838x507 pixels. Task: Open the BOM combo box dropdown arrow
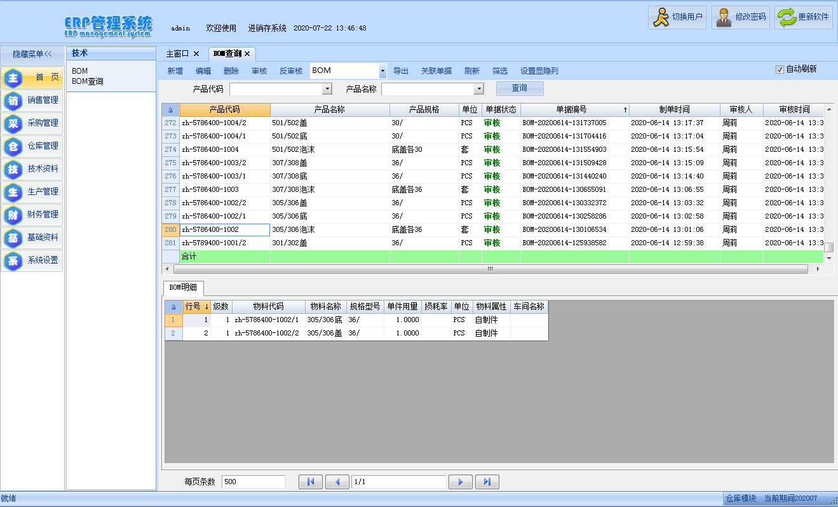click(382, 71)
